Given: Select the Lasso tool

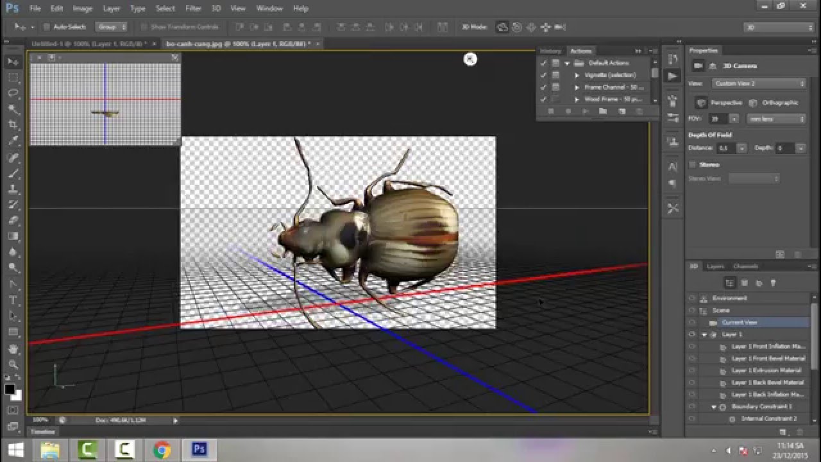Looking at the screenshot, I should pyautogui.click(x=13, y=94).
